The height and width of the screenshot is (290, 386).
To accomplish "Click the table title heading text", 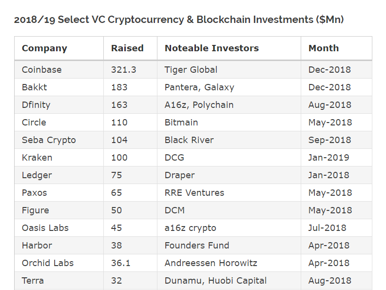I will click(179, 20).
